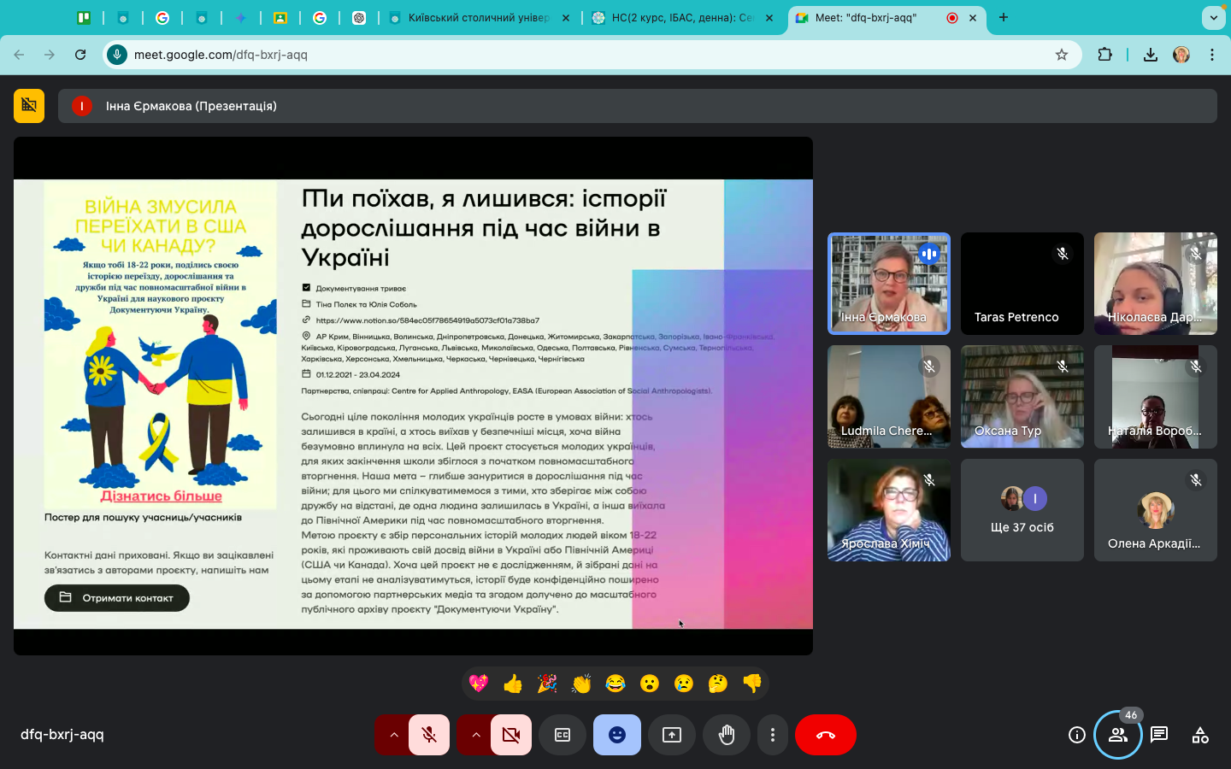This screenshot has height=769, width=1231.
Task: Click the Ще 37 осіб tile
Action: (1022, 510)
